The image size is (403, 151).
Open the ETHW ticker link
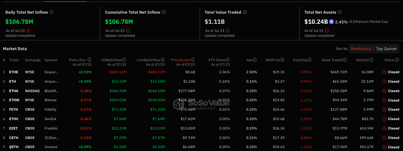coord(14,100)
